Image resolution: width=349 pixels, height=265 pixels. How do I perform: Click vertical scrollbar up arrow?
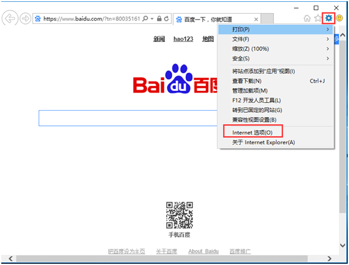343,35
